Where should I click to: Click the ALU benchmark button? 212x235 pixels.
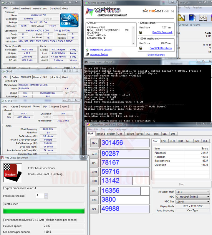click(x=94, y=154)
